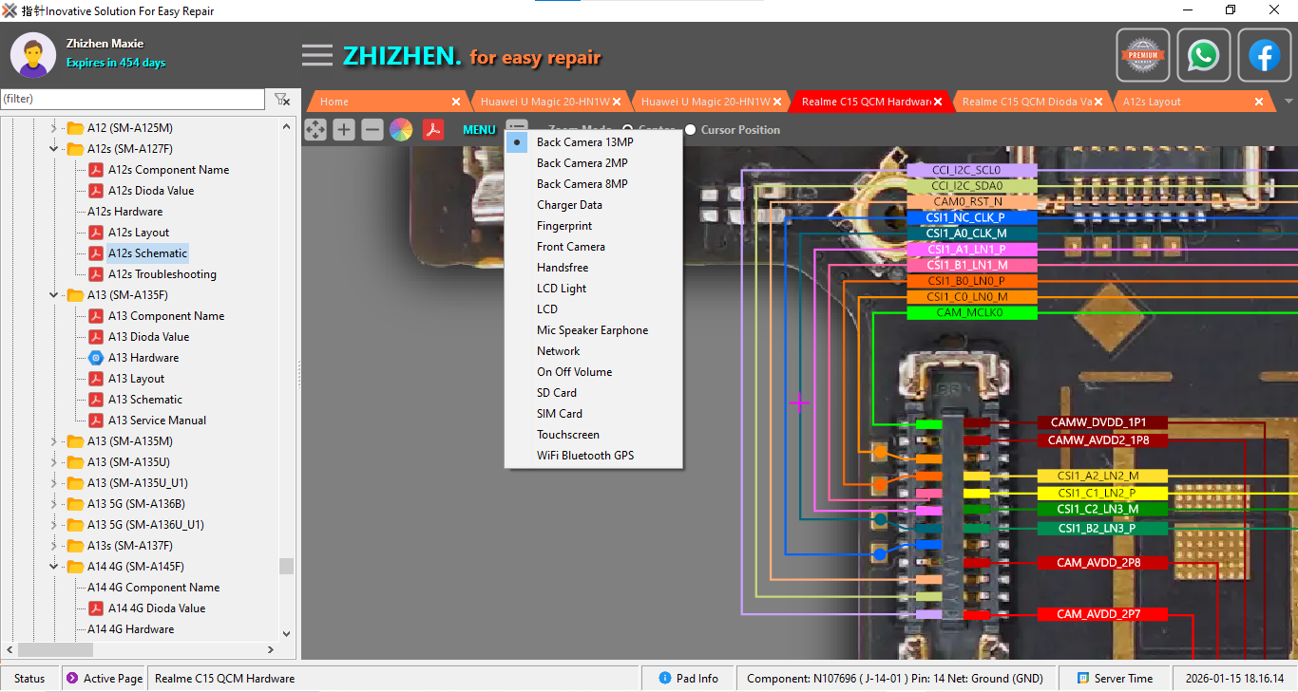
Task: Click the Server Time icon
Action: coord(1083,678)
